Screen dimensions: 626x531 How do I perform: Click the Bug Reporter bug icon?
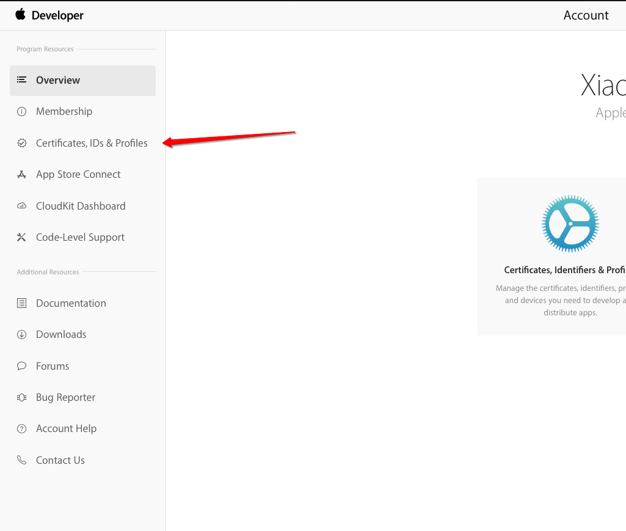21,397
